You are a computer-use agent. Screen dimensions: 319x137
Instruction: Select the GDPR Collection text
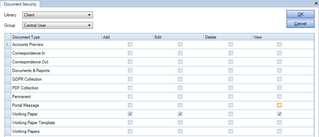pos(27,79)
